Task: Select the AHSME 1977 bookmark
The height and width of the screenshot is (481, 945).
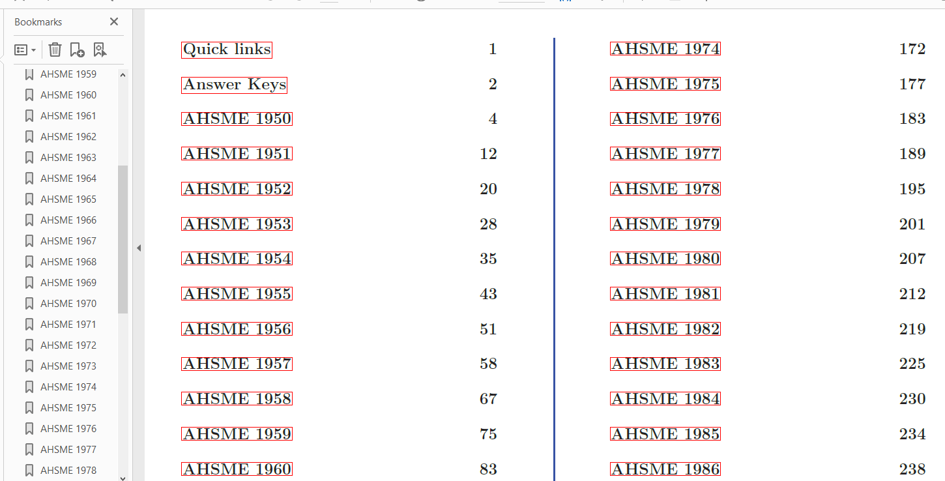Action: tap(68, 449)
